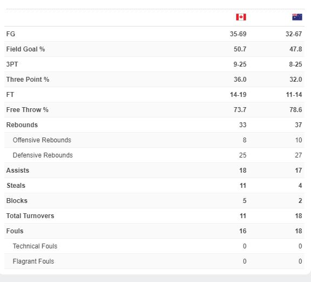Select the Flagrant Fouls sub-row

coord(154,261)
